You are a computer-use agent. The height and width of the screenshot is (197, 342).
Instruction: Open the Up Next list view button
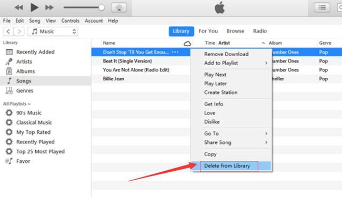pyautogui.click(x=322, y=8)
